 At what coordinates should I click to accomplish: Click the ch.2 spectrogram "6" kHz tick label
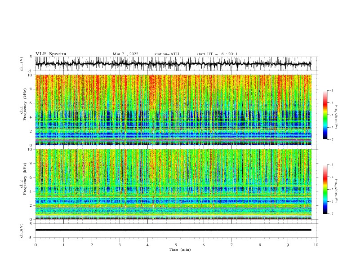(31, 177)
